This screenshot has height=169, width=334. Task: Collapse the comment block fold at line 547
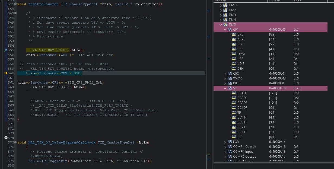[x=16, y=13]
